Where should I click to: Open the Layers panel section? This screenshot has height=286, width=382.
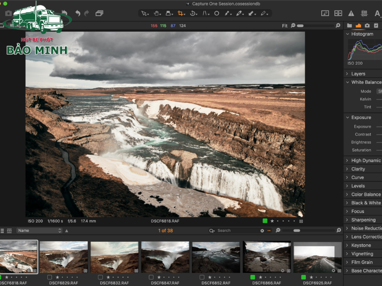click(x=357, y=73)
